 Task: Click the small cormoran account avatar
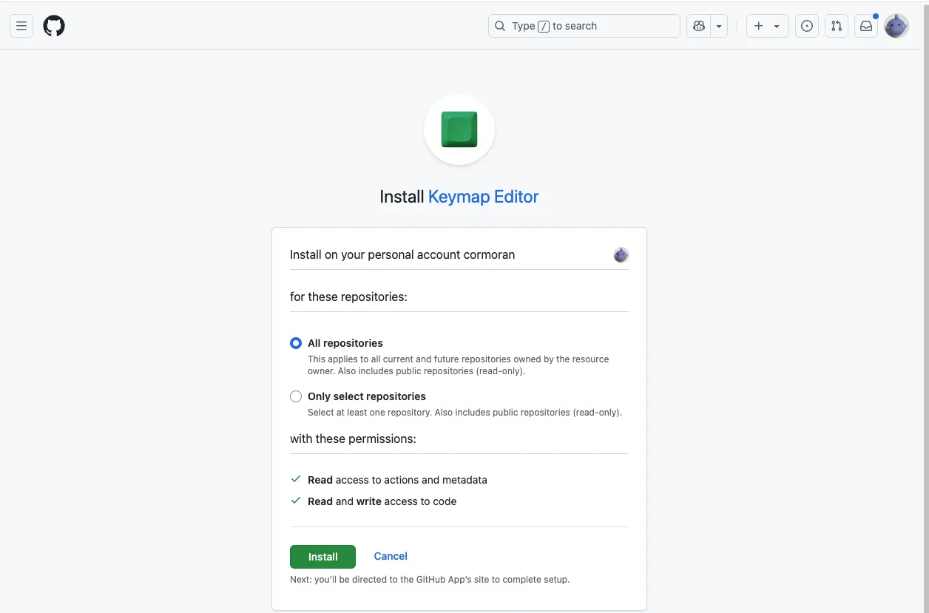pos(621,255)
